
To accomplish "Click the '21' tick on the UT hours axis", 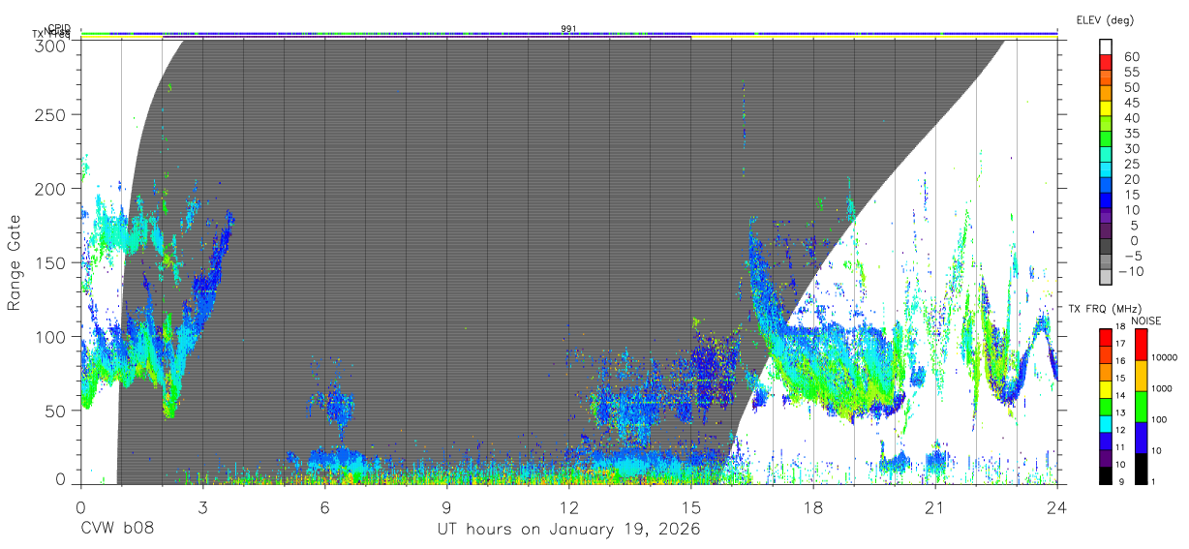I will click(934, 506).
